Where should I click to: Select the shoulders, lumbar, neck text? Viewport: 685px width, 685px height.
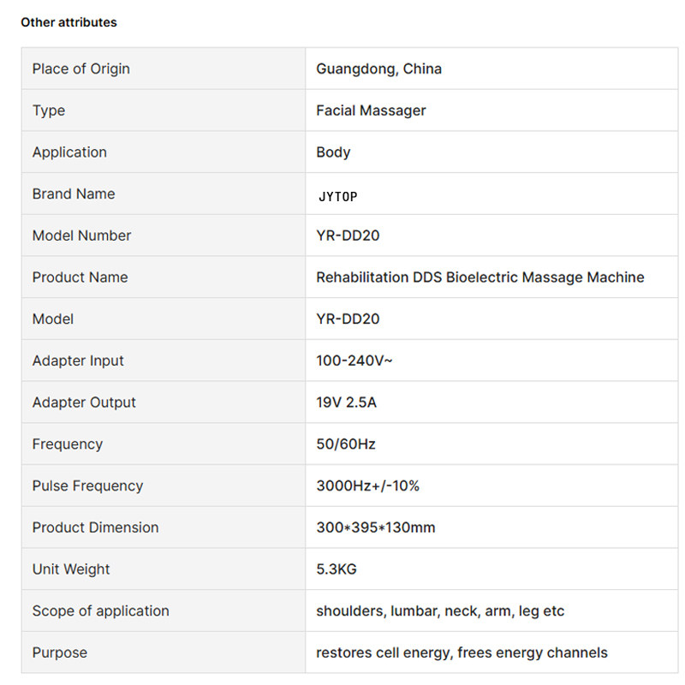tap(399, 611)
